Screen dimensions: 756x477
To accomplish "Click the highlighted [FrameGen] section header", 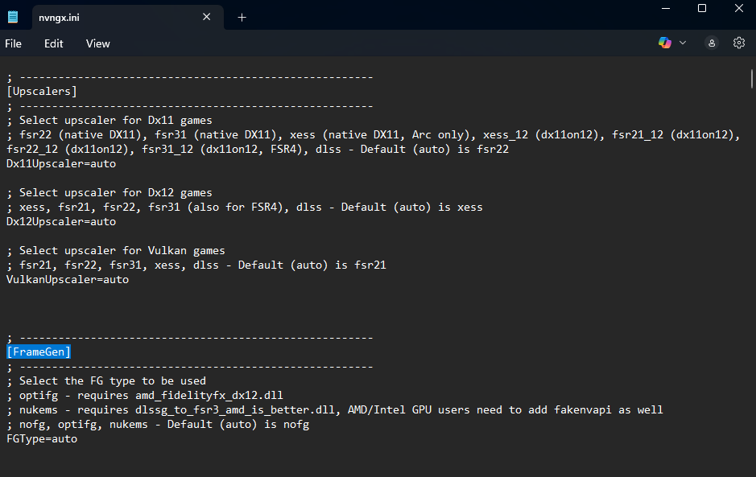I will click(x=39, y=352).
